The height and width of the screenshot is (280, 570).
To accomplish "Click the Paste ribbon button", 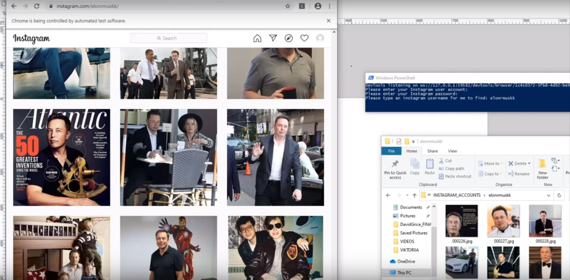I will click(430, 167).
